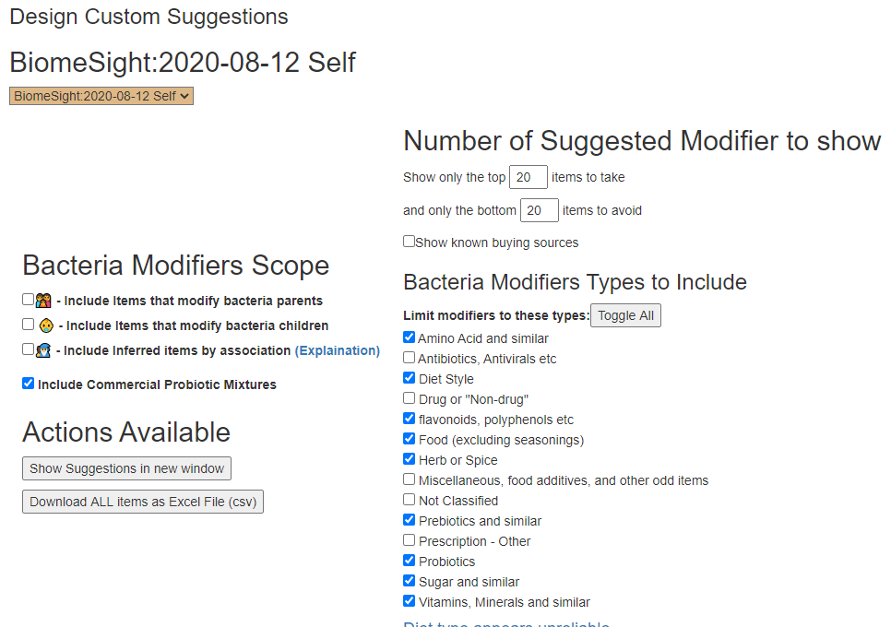Uncheck Amino Acid and similar
Image resolution: width=891 pixels, height=627 pixels.
(410, 338)
